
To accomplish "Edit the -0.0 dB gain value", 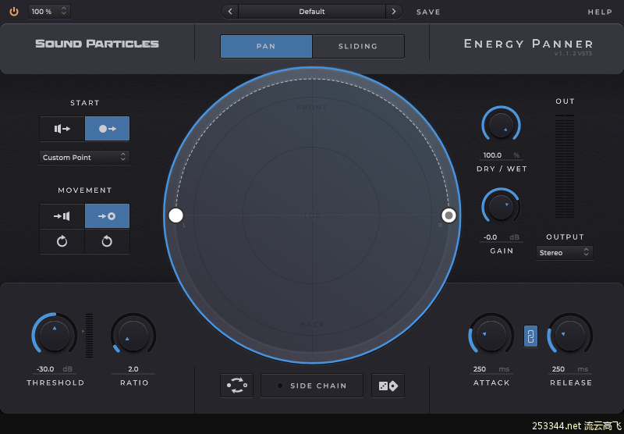I will coord(501,237).
